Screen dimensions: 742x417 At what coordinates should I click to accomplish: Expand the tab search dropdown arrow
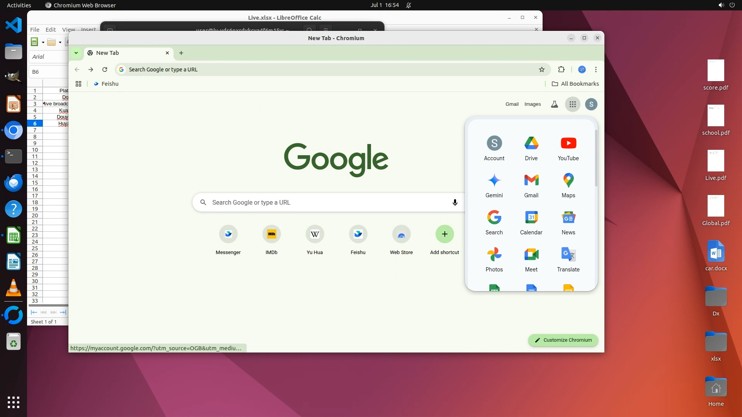click(76, 53)
